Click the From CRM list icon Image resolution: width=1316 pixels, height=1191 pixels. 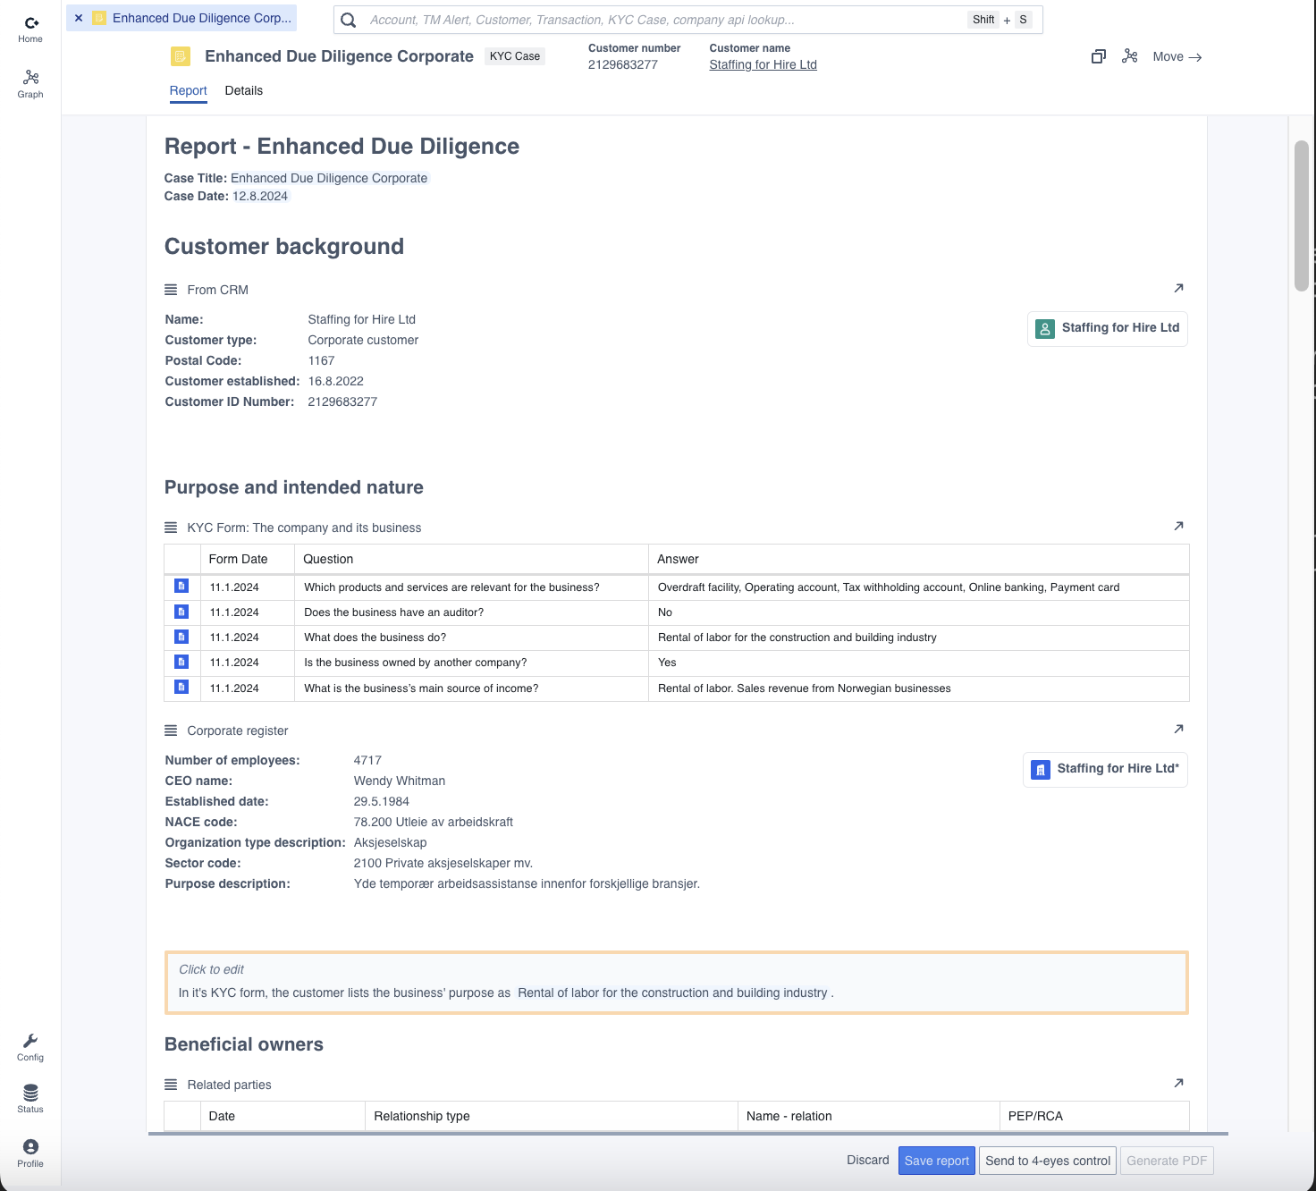pos(171,290)
